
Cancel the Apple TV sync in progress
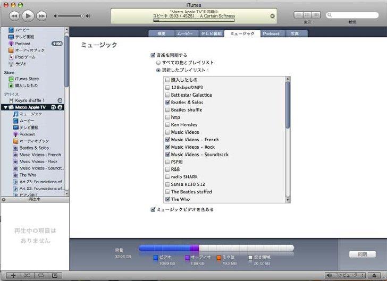coord(272,16)
